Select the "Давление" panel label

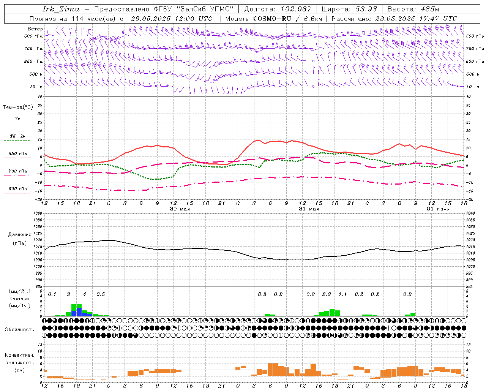pos(20,234)
